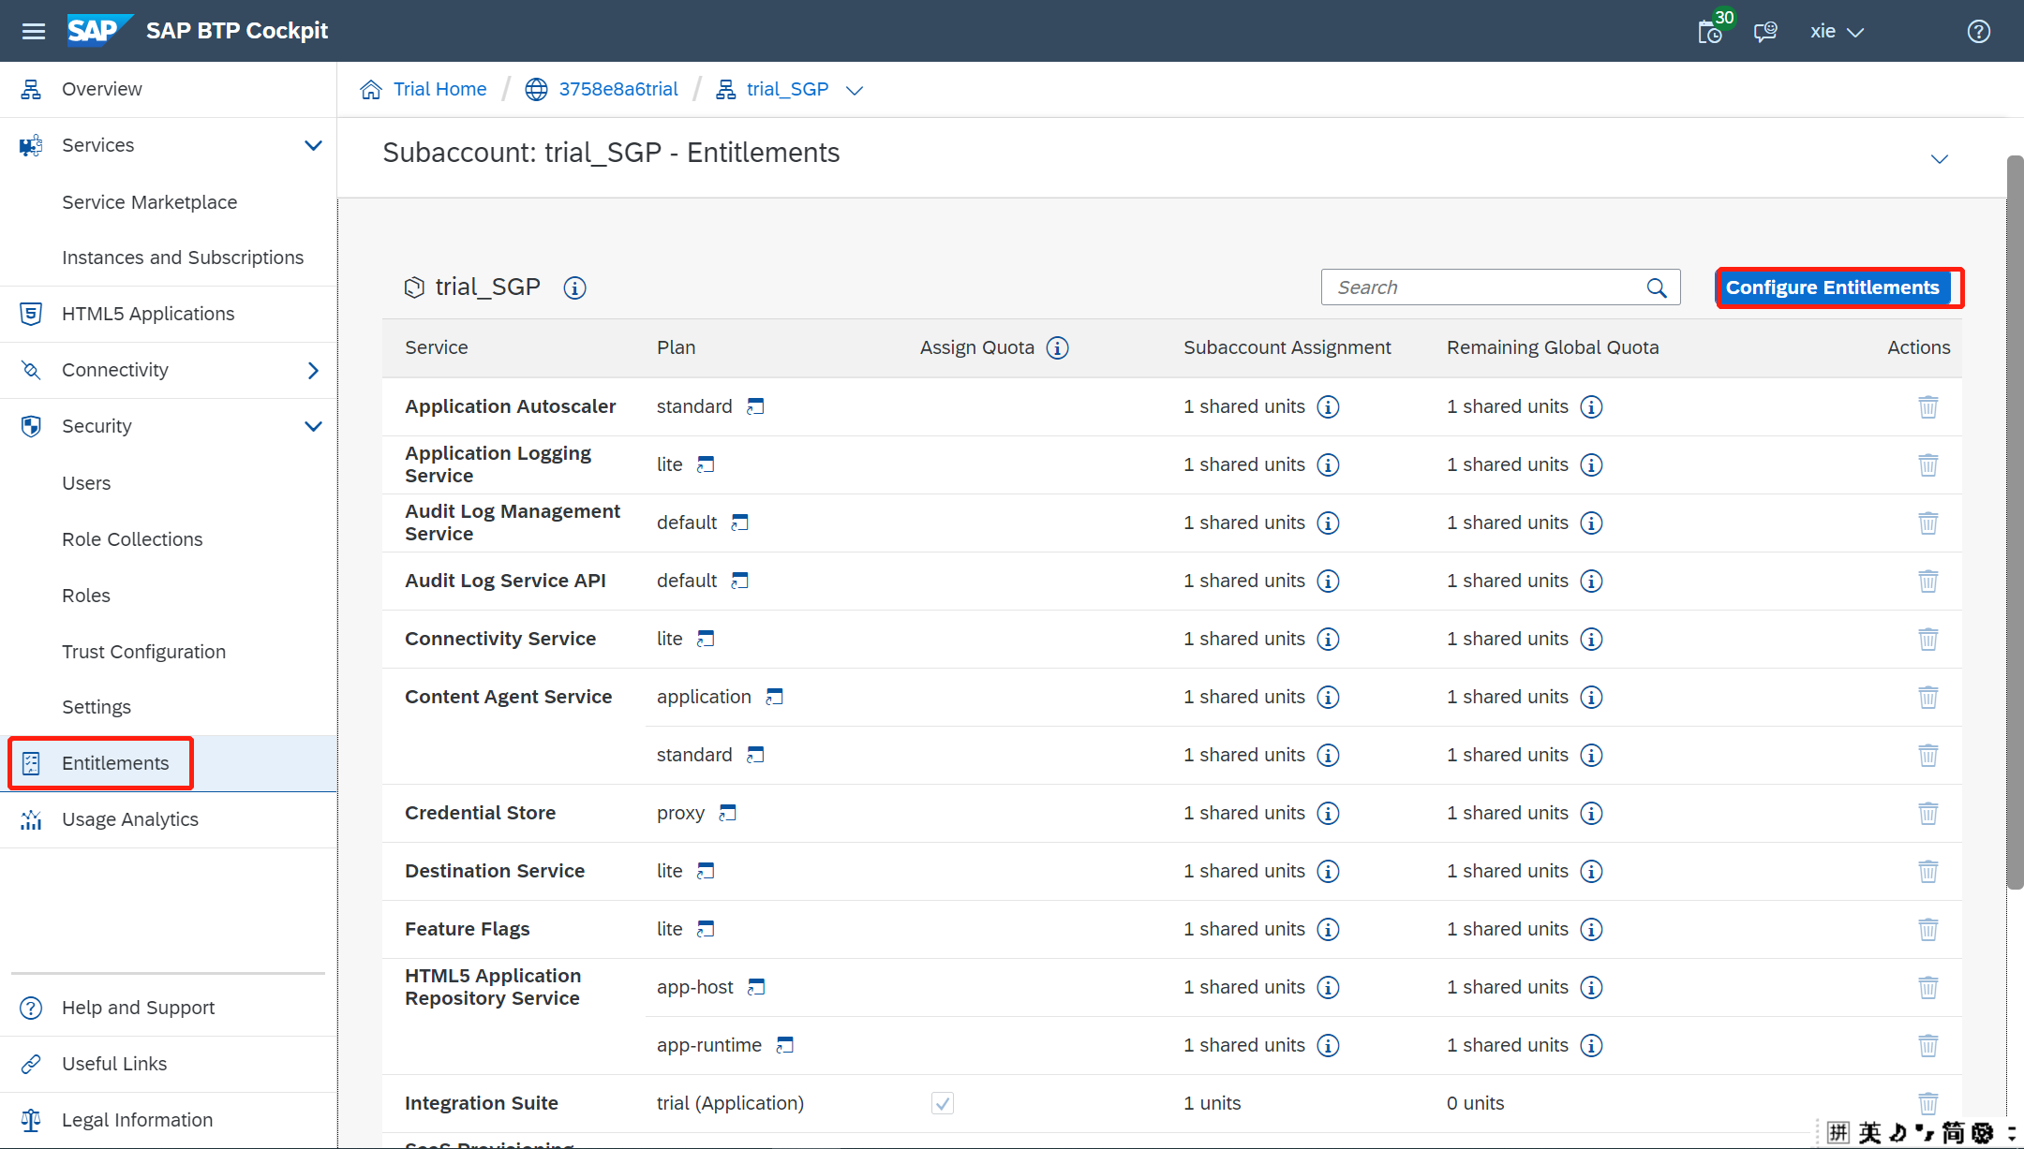Open plan details icon for Application Autoscaler standard

click(x=755, y=406)
